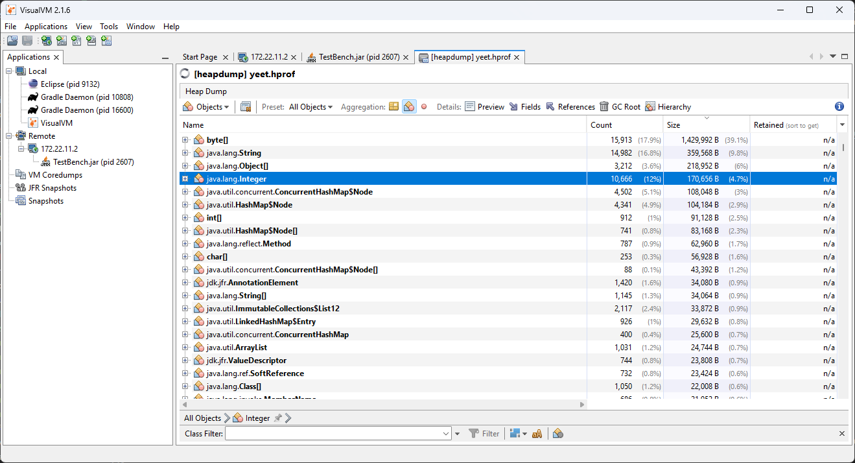
Task: Click the compute retained sizes icon
Action: click(x=246, y=107)
